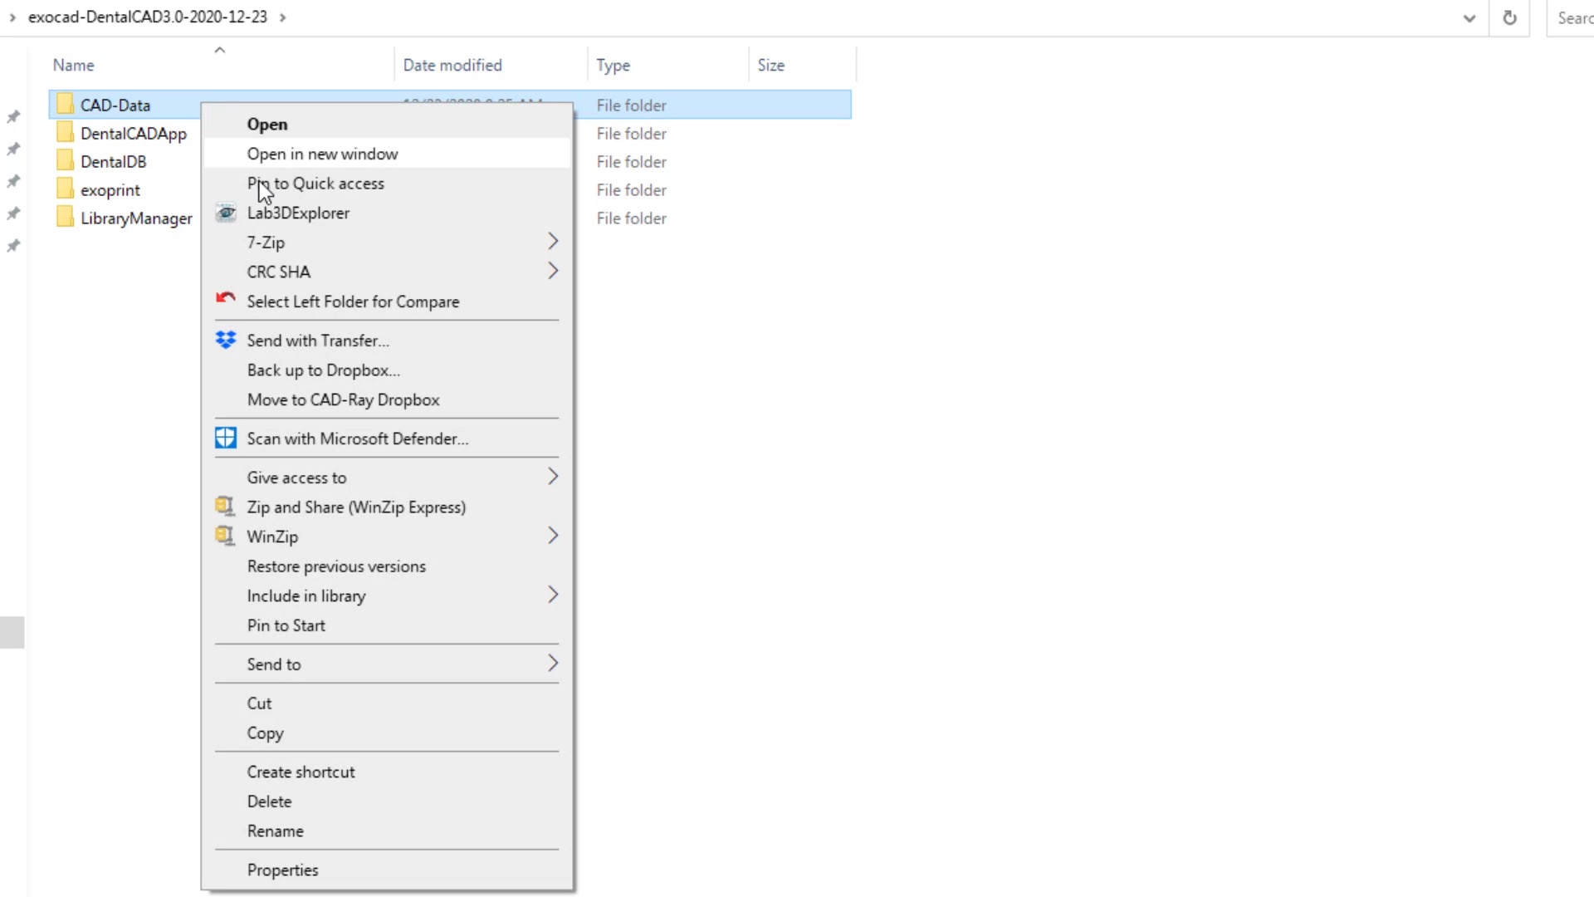Click the Lab3DExplorer eye icon

click(225, 213)
